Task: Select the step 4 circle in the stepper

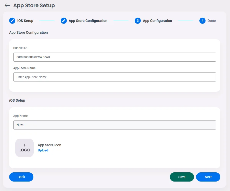Action: click(202, 21)
